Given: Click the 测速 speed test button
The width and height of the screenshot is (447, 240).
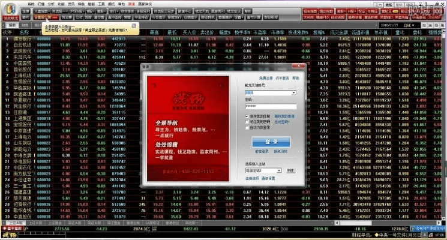Looking at the screenshot, I should click(290, 170).
